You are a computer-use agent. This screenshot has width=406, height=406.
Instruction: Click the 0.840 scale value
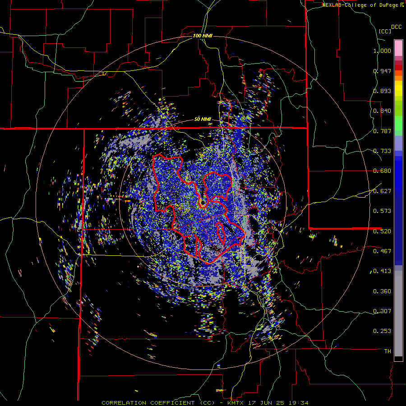(382, 111)
